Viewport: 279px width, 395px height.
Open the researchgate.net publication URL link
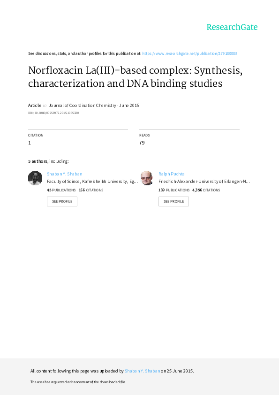pyautogui.click(x=189, y=53)
